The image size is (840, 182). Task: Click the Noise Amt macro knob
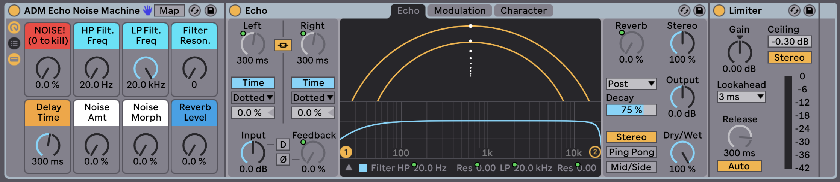coord(97,145)
